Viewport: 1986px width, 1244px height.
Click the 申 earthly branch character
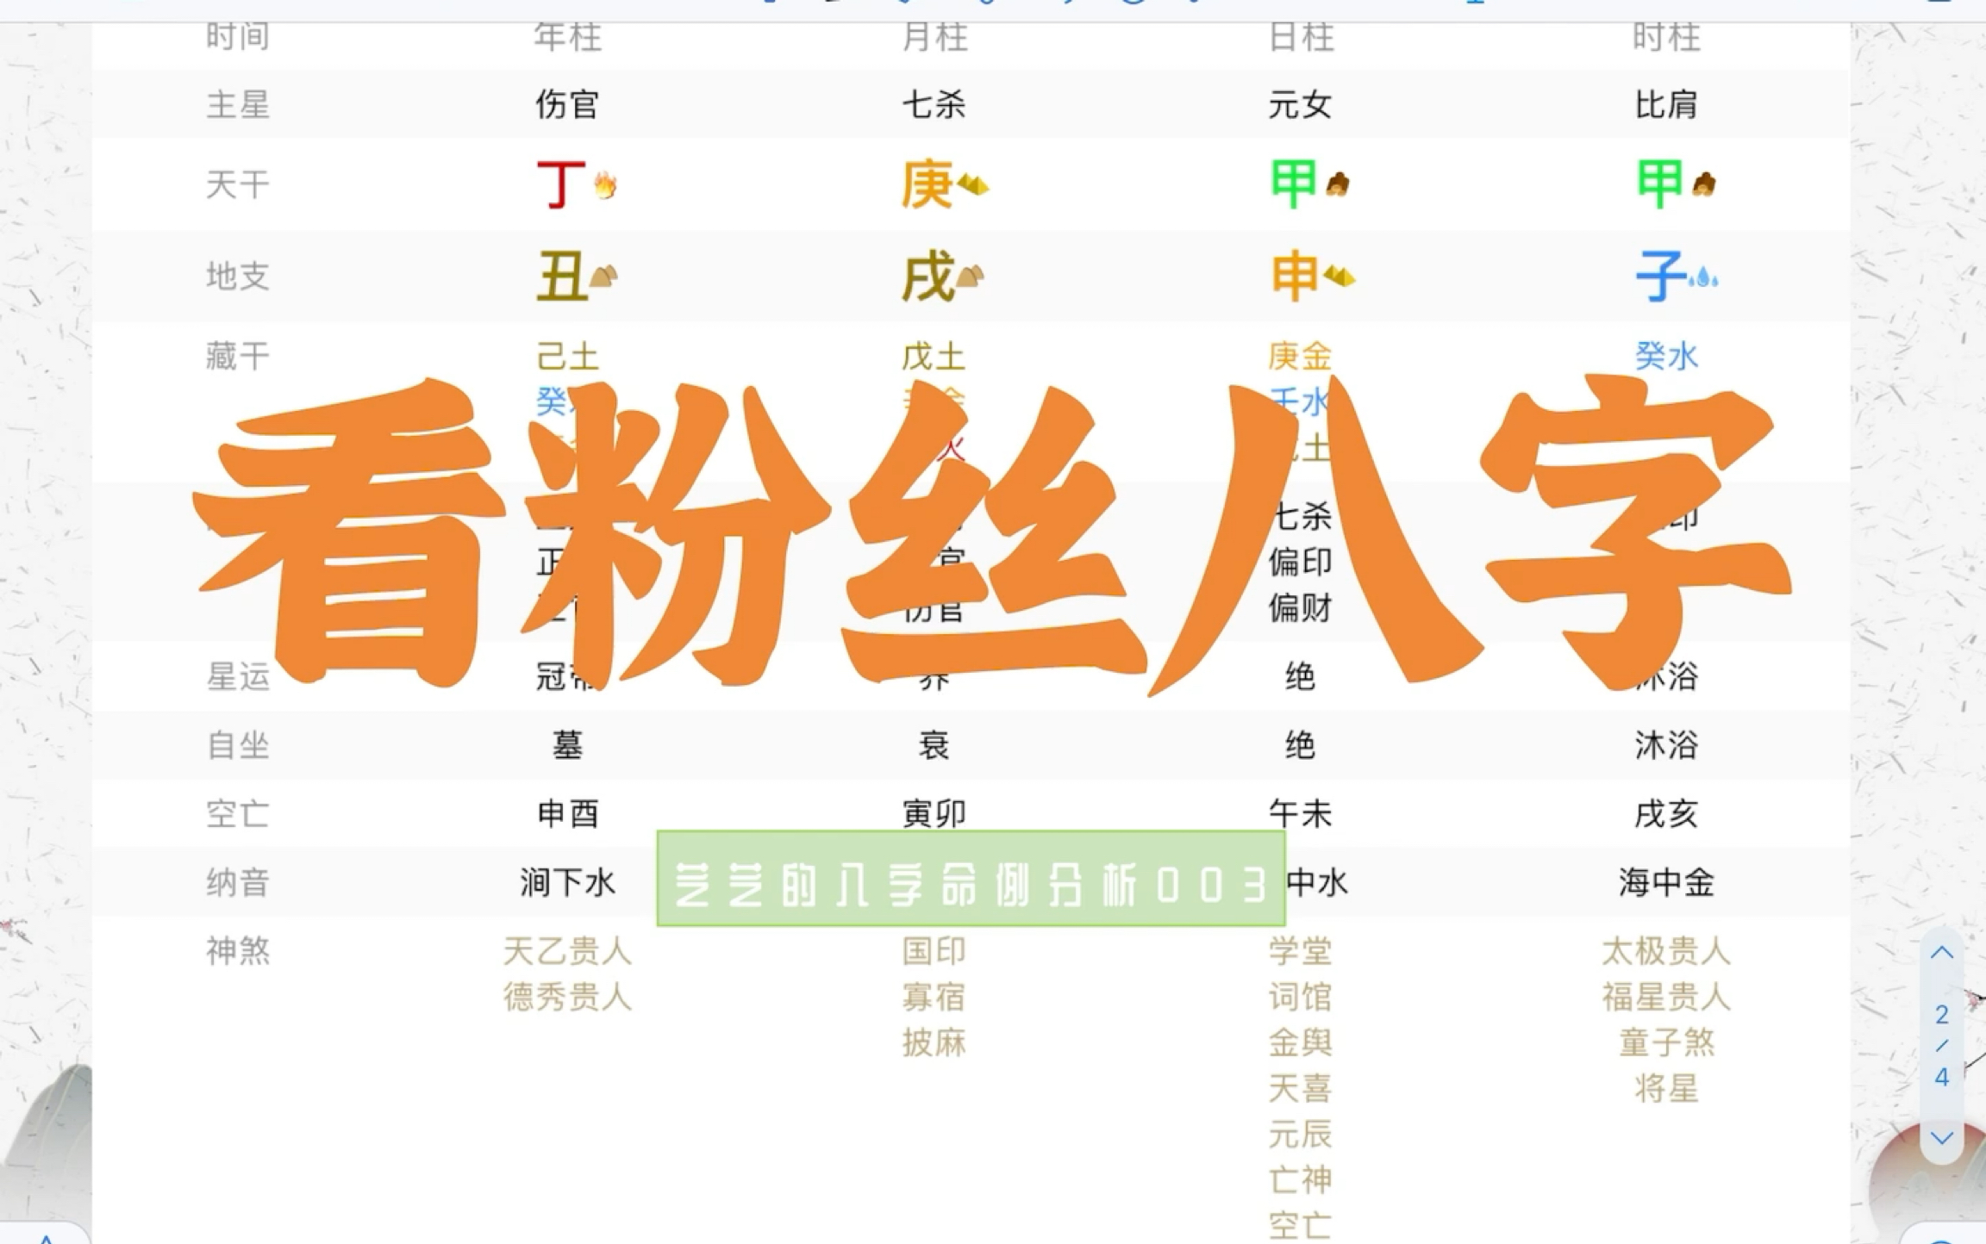pyautogui.click(x=1294, y=277)
